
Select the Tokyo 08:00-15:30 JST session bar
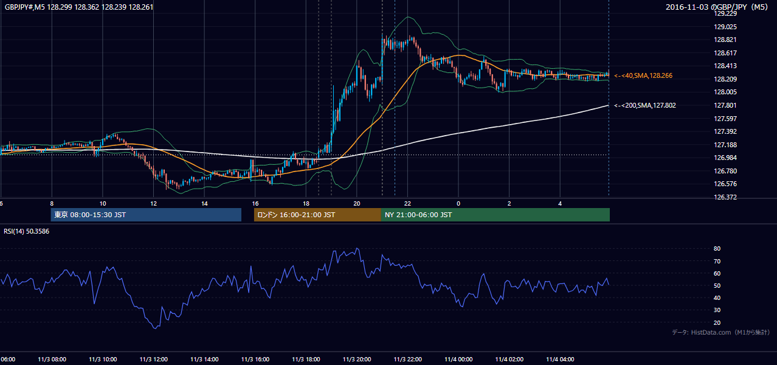click(146, 215)
